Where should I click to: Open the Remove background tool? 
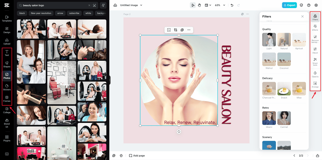tap(315, 39)
